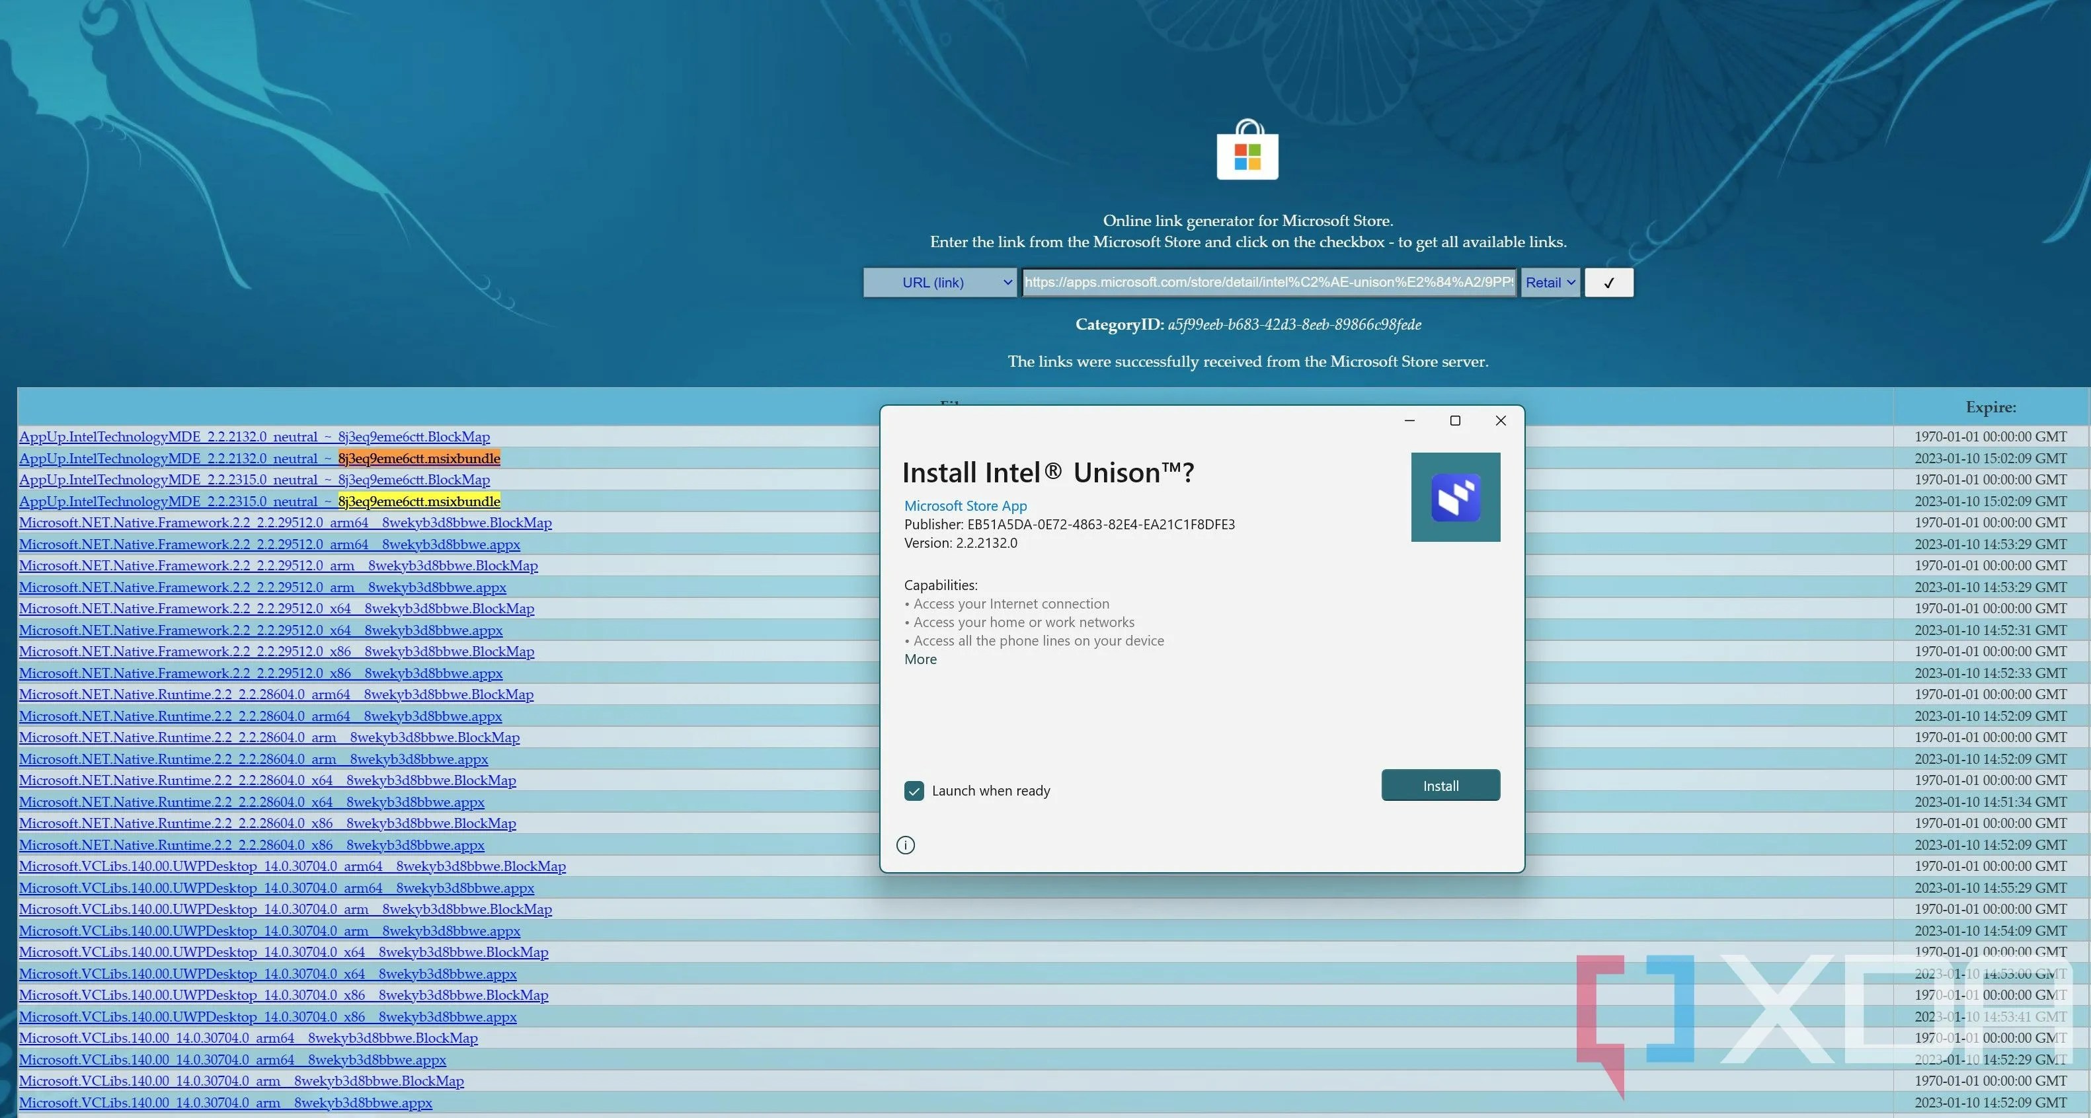Viewport: 2091px width, 1118px height.
Task: Uncheck Launch when ready checkbox
Action: click(x=914, y=790)
